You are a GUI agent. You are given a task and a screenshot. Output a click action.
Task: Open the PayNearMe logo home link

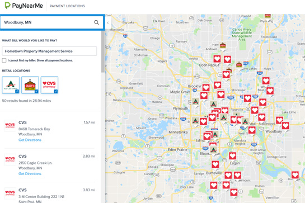[24, 6]
